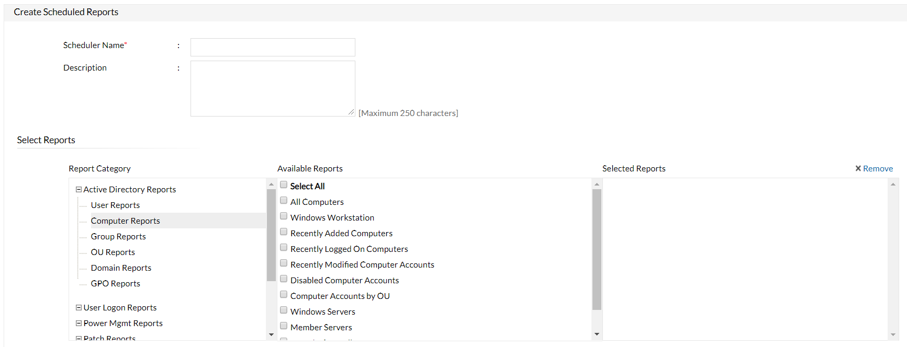
Task: Click inside the Description text area
Action: (273, 88)
